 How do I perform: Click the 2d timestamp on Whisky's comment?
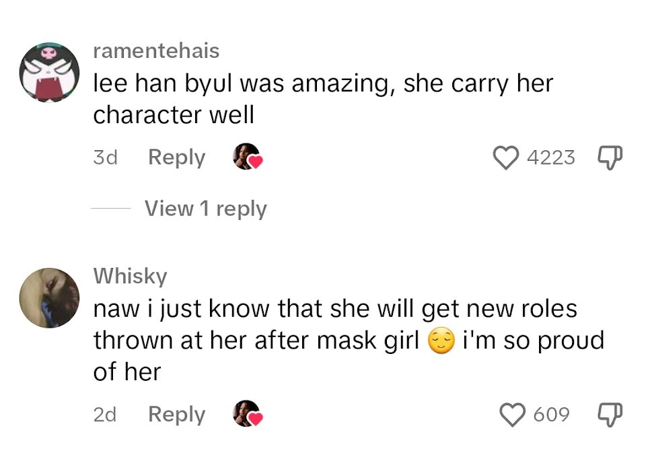105,415
